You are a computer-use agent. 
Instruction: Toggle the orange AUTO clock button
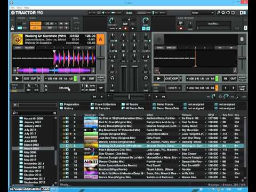click(x=36, y=28)
